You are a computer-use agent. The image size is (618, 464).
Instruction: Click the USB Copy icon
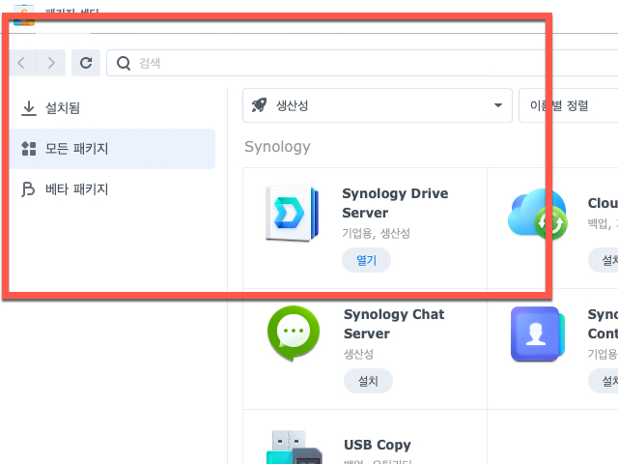tap(294, 447)
